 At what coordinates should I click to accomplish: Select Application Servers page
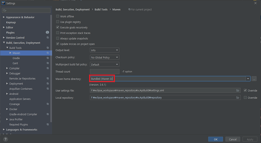tap(20, 99)
